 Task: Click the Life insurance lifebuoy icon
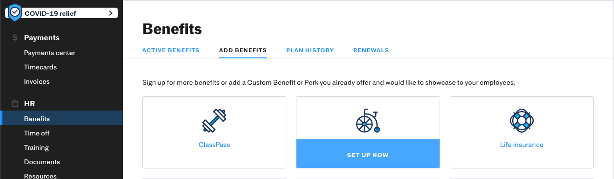(x=522, y=121)
